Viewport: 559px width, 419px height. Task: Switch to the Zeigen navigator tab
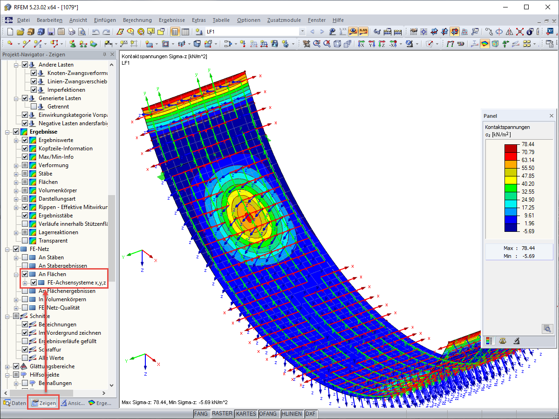[44, 403]
